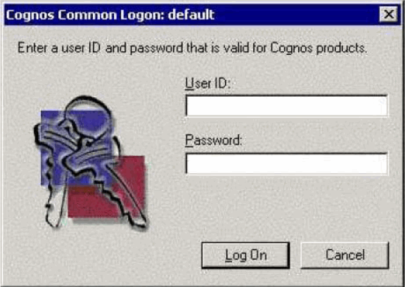This screenshot has height=287, width=405.
Task: Click the red square in keys graphic
Action: pyautogui.click(x=106, y=186)
